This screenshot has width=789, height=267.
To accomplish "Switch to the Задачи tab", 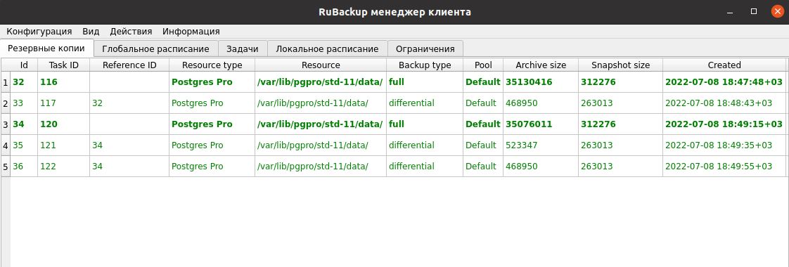I will coord(242,48).
